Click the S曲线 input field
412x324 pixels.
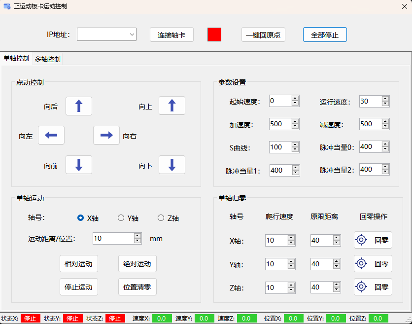click(x=280, y=147)
